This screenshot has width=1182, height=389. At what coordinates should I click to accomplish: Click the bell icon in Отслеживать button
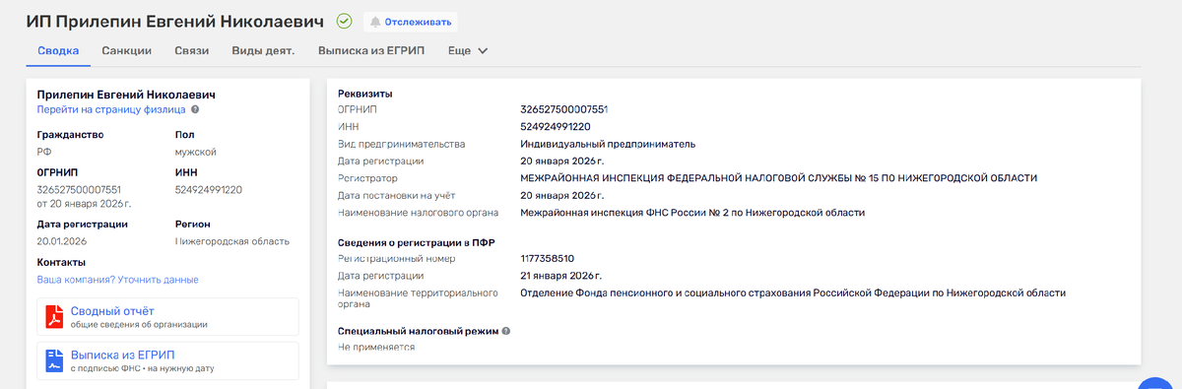pyautogui.click(x=375, y=22)
